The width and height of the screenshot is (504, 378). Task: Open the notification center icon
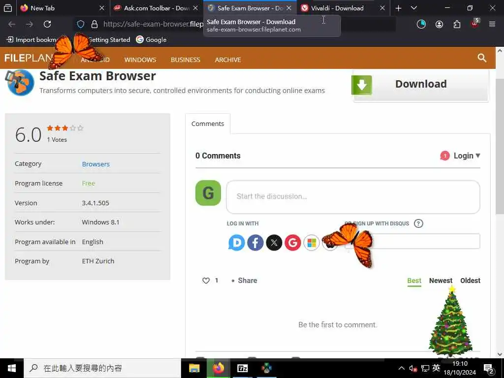[489, 369]
